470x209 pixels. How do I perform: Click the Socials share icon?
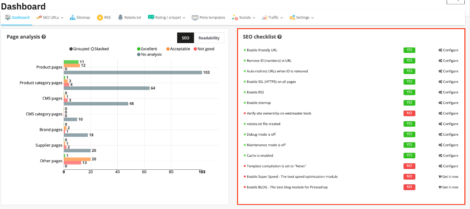(235, 17)
